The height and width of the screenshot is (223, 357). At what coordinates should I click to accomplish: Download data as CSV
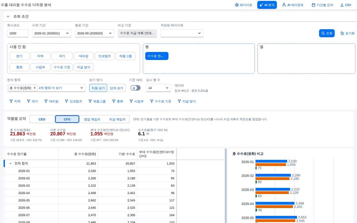pyautogui.click(x=346, y=5)
